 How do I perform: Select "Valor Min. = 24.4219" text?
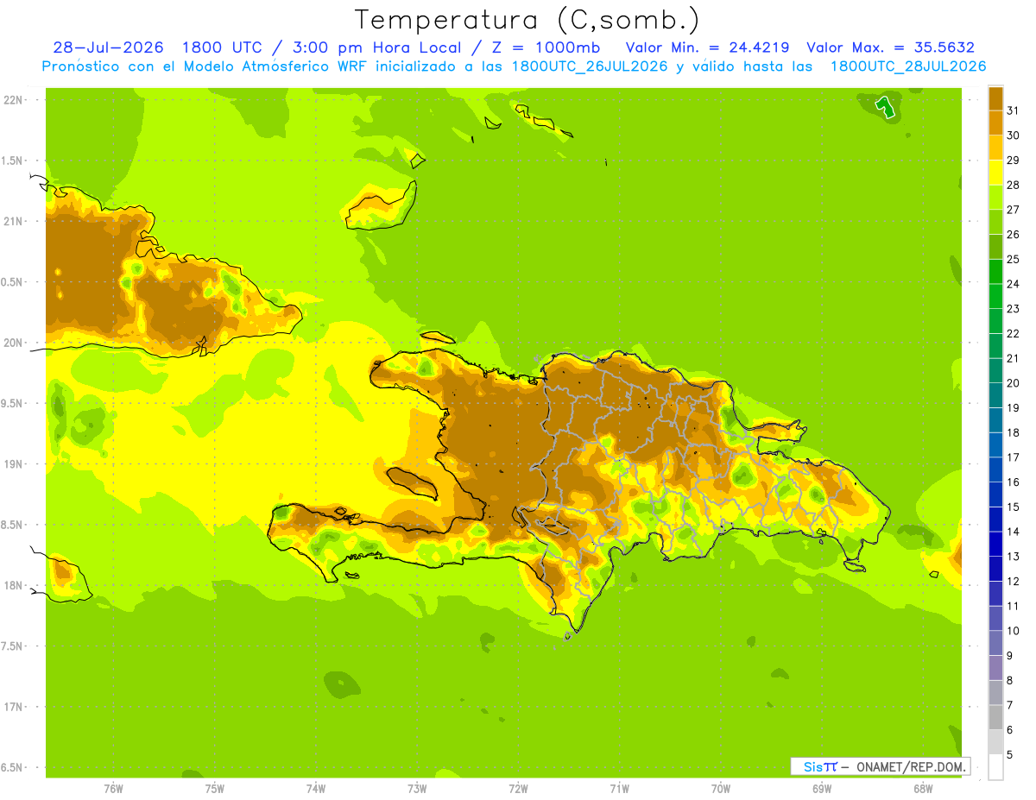click(x=706, y=47)
